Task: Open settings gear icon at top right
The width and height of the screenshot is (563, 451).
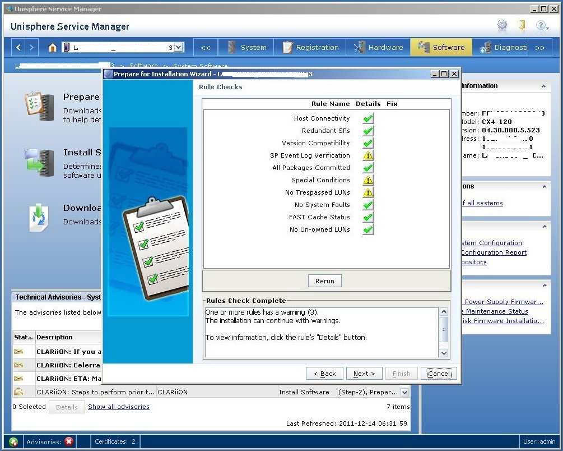Action: (x=502, y=25)
